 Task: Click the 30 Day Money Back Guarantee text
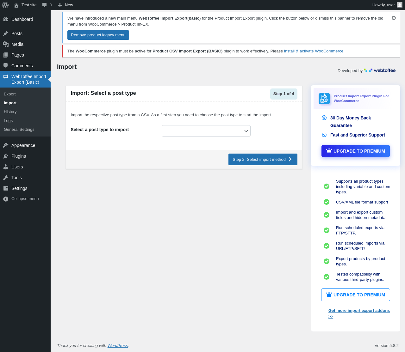point(351,122)
